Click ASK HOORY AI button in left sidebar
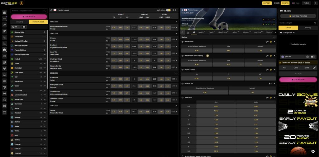Viewport: 319px width, 157px height. (29, 17)
